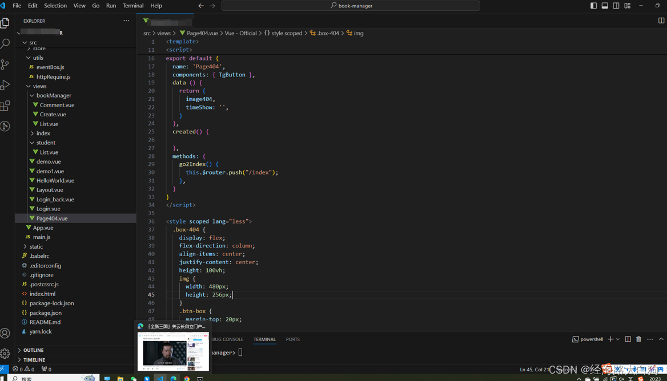The image size is (667, 381).
Task: Switch to the TERMINAL panel tab
Action: pyautogui.click(x=264, y=339)
